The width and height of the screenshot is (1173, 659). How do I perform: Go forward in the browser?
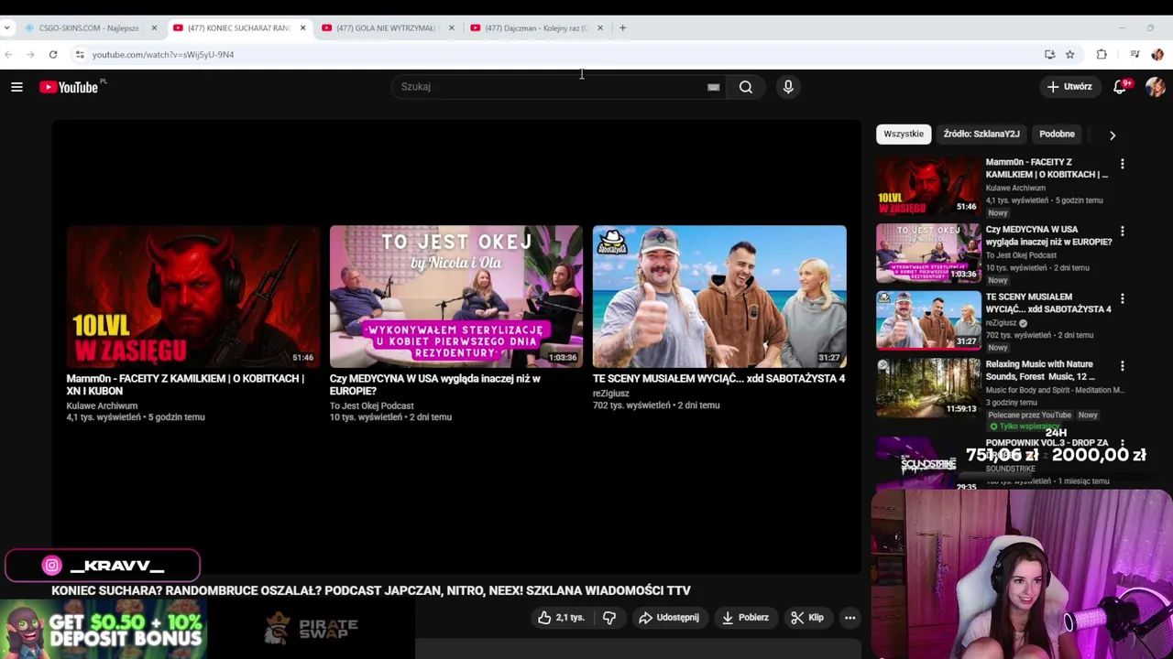point(30,54)
